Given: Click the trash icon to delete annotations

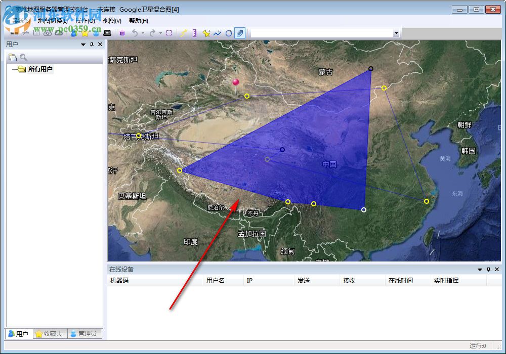Looking at the screenshot, I should pyautogui.click(x=122, y=33).
